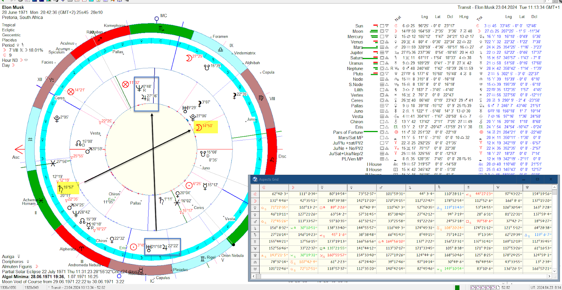Click the green square indicator in status bar

click(457, 288)
